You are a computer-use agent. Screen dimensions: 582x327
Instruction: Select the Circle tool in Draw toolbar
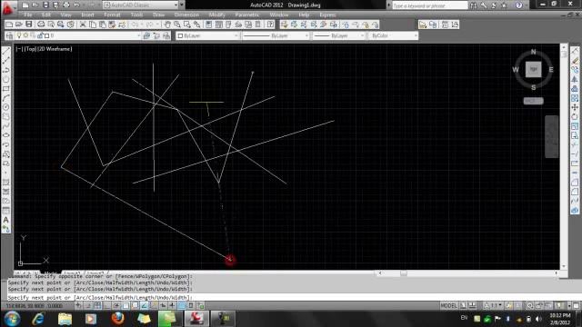[x=6, y=107]
